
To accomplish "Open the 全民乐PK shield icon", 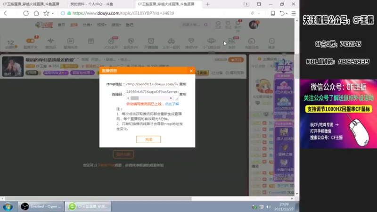I will pos(131,41).
